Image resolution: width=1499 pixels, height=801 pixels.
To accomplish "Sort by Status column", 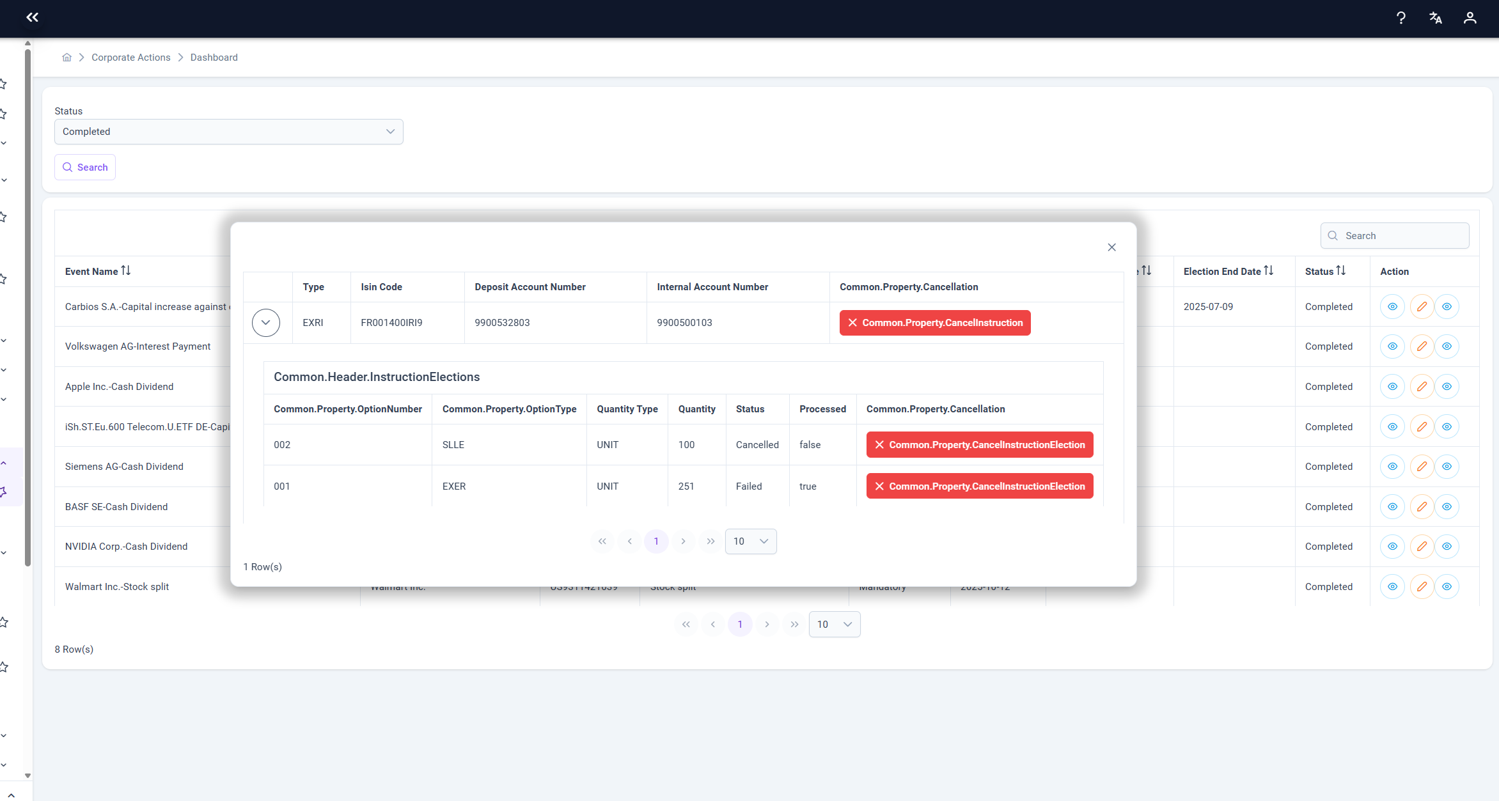I will (1341, 271).
